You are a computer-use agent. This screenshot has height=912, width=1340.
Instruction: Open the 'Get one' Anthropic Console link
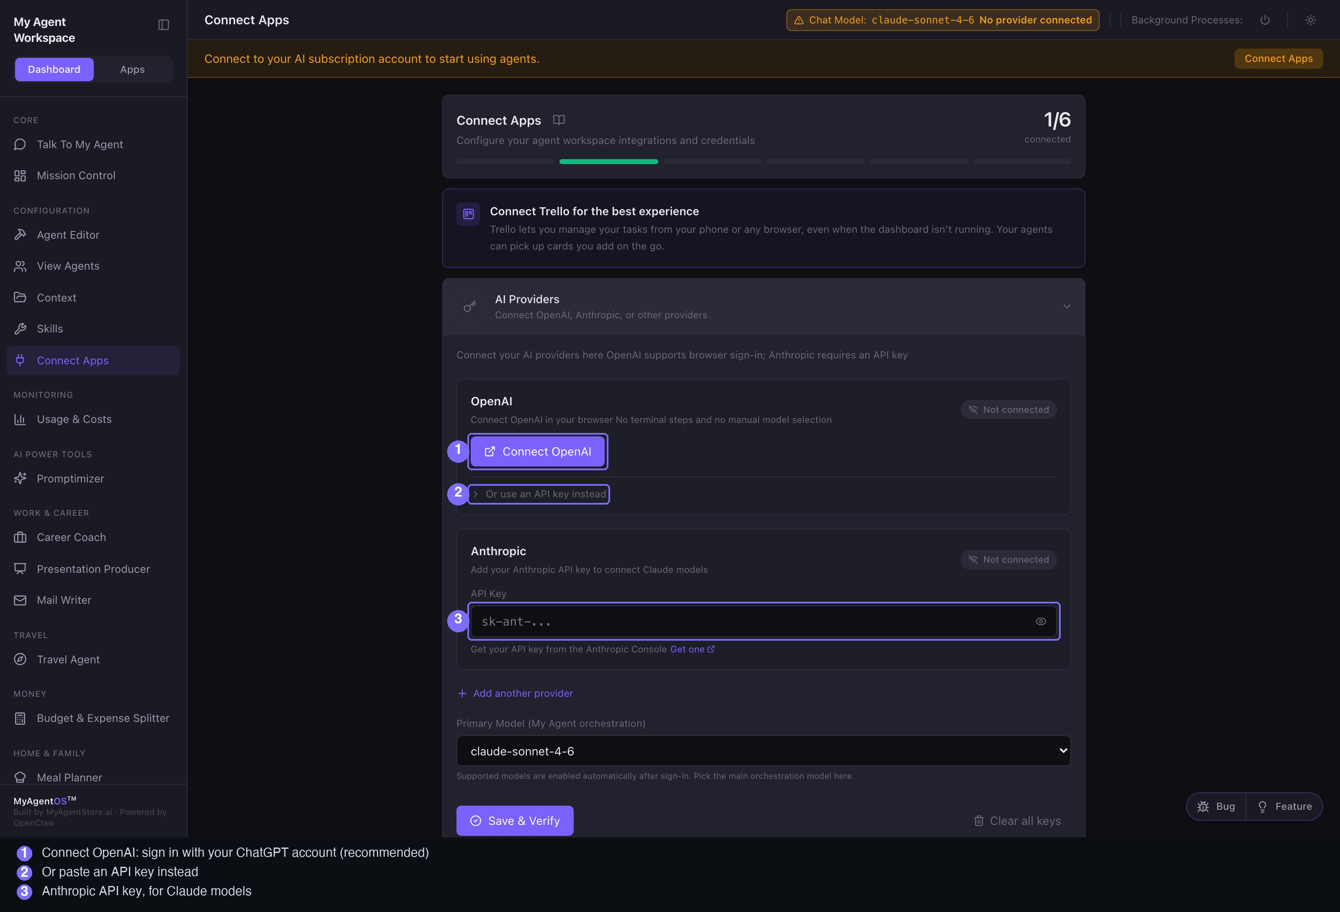pyautogui.click(x=692, y=650)
